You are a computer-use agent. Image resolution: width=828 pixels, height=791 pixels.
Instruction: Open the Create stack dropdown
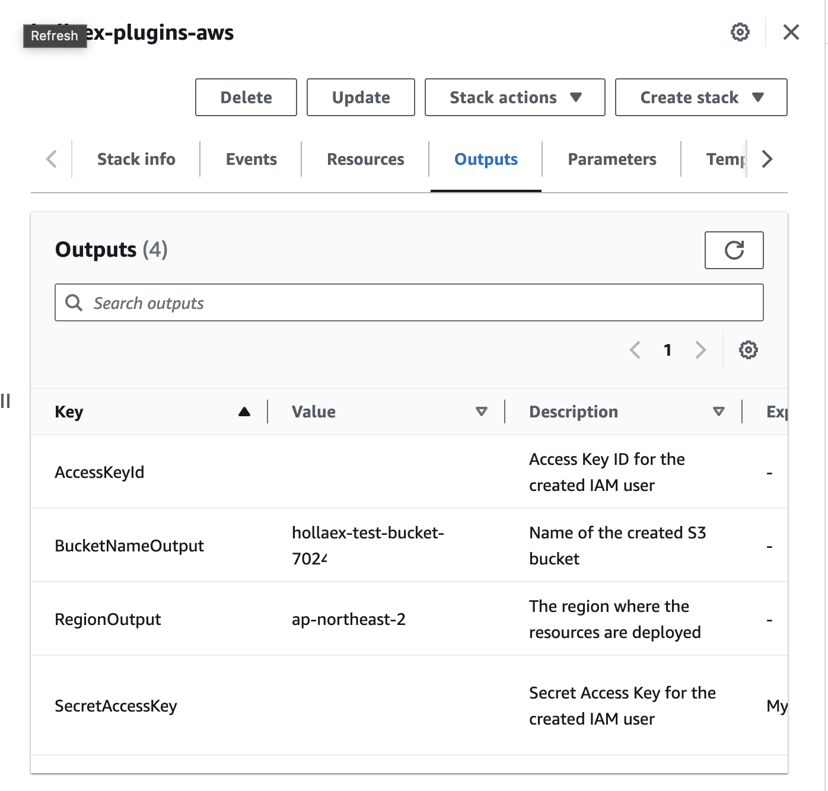(700, 97)
